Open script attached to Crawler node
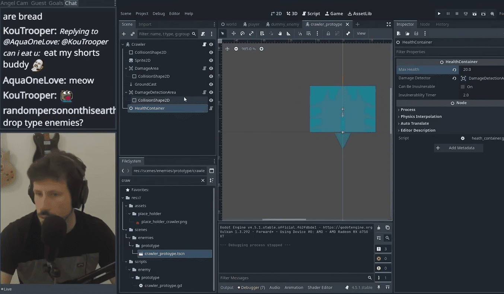 (204, 45)
